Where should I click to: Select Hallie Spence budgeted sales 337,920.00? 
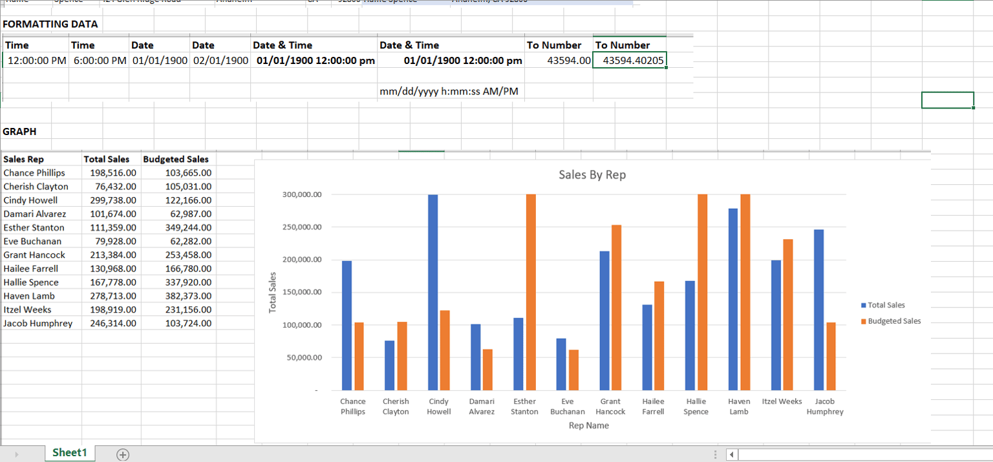click(178, 282)
